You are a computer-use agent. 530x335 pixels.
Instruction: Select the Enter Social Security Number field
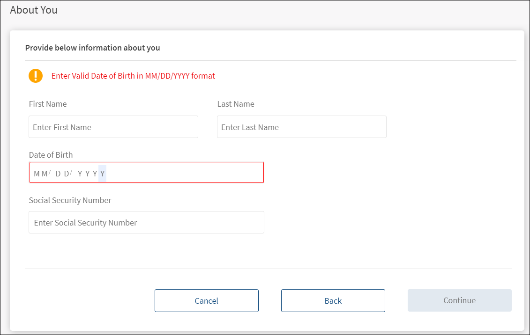(x=146, y=223)
